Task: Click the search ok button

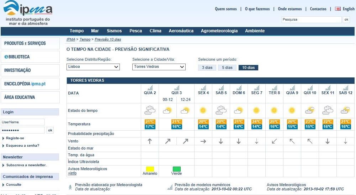Action: pos(346,20)
